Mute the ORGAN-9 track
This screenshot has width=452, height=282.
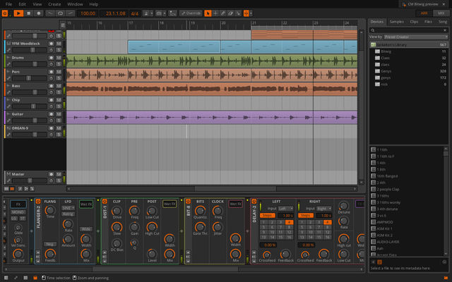(59, 128)
